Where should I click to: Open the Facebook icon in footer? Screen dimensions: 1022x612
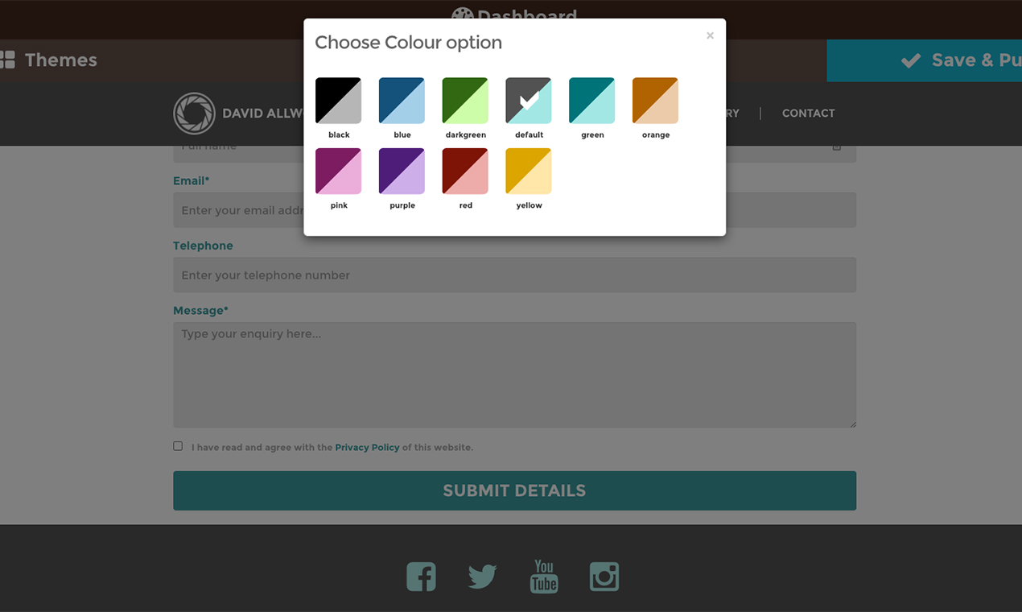(x=421, y=577)
